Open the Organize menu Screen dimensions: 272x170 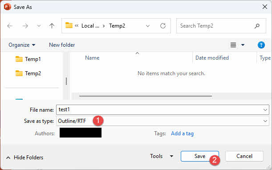pyautogui.click(x=22, y=45)
